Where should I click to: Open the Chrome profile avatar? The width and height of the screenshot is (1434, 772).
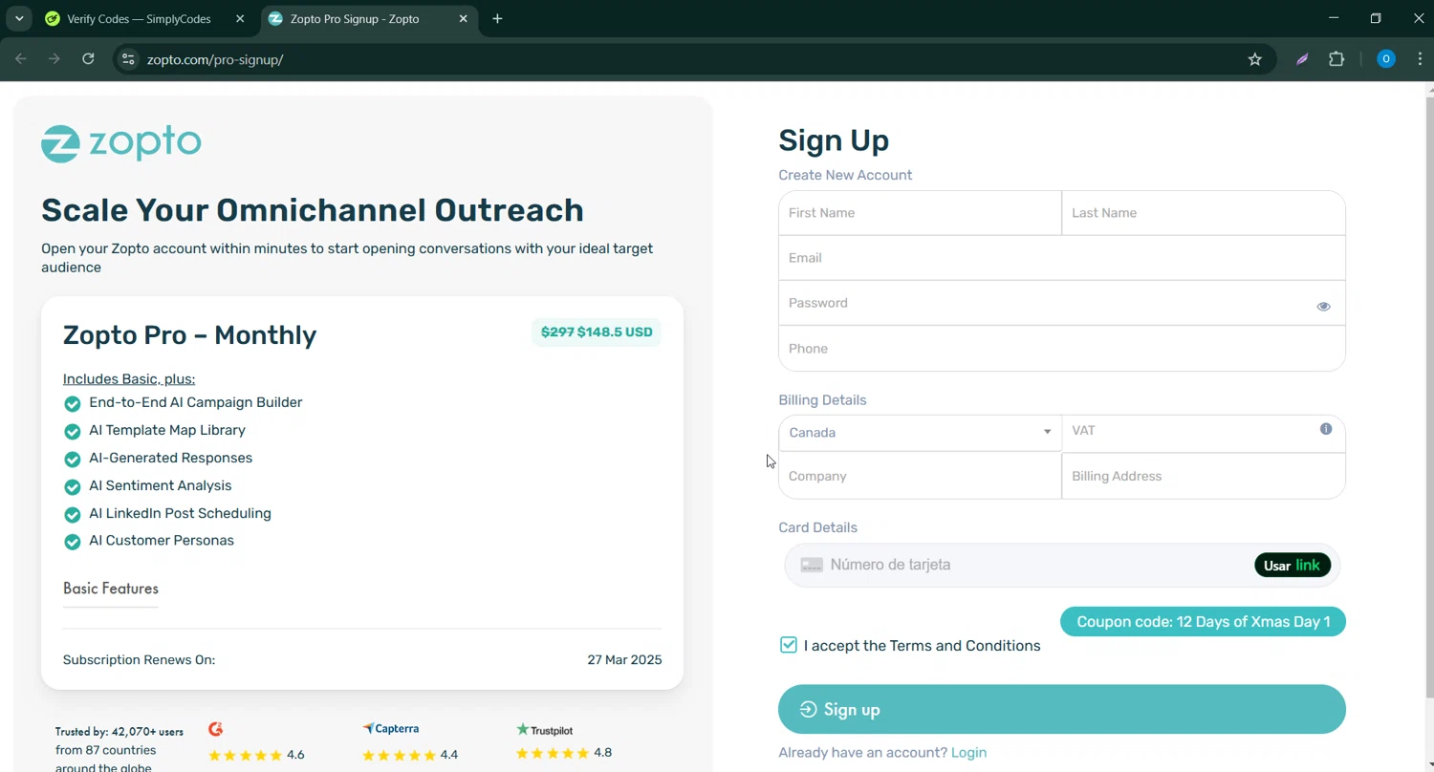1386,59
